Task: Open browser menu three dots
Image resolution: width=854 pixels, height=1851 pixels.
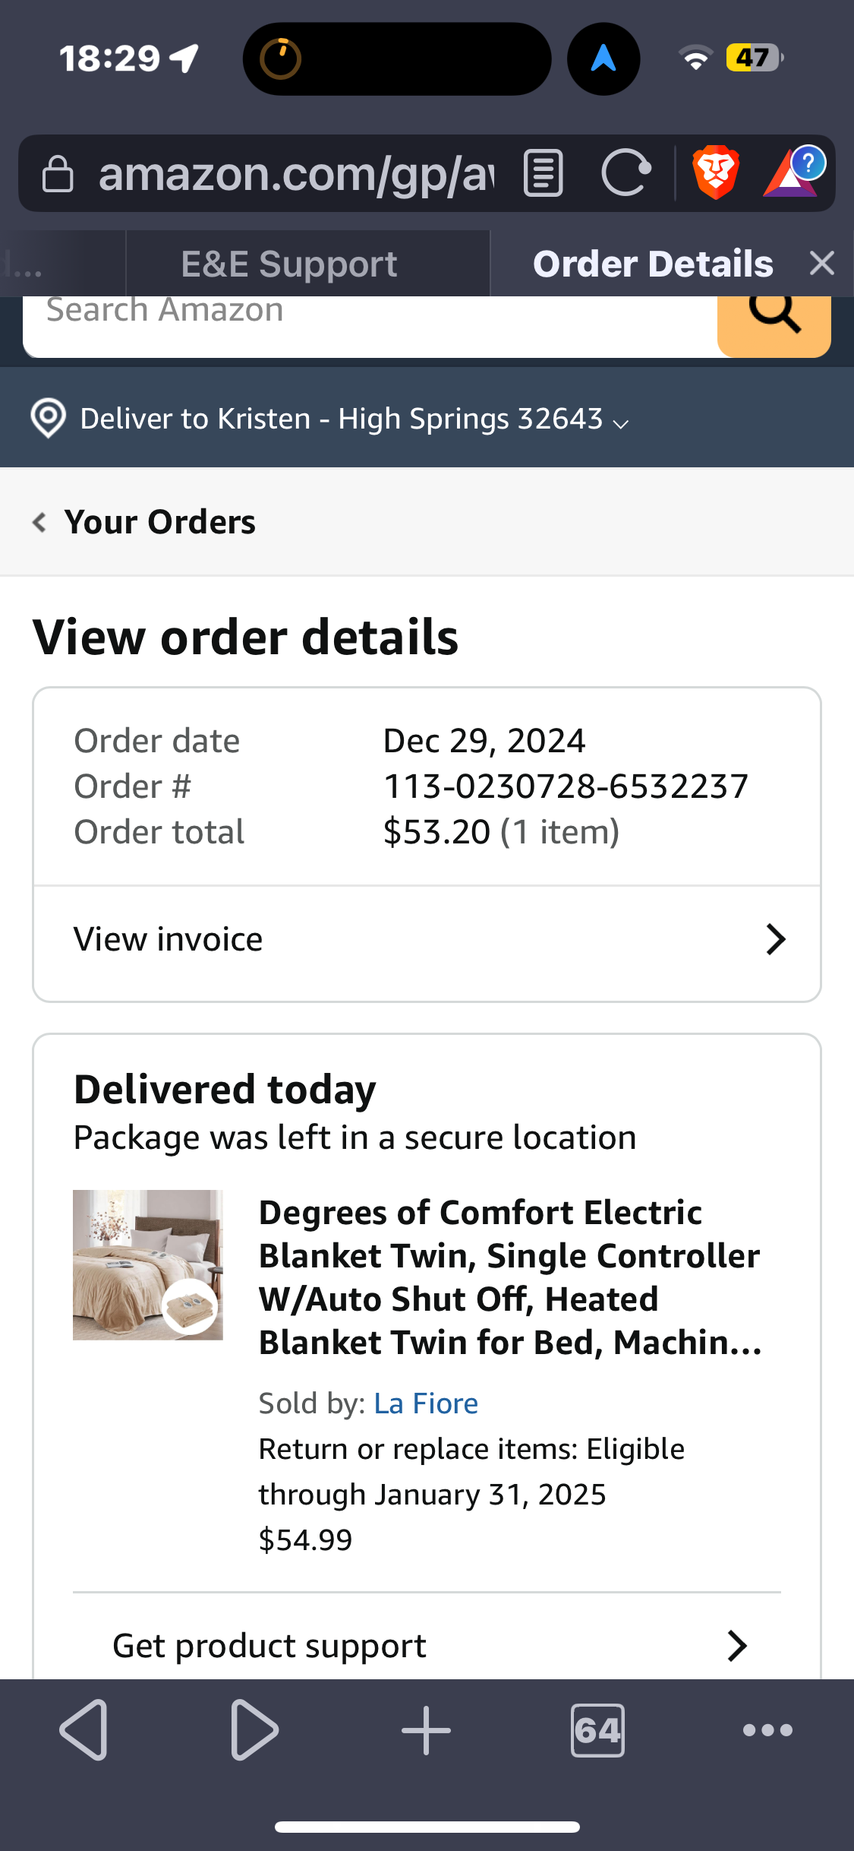Action: pyautogui.click(x=768, y=1730)
